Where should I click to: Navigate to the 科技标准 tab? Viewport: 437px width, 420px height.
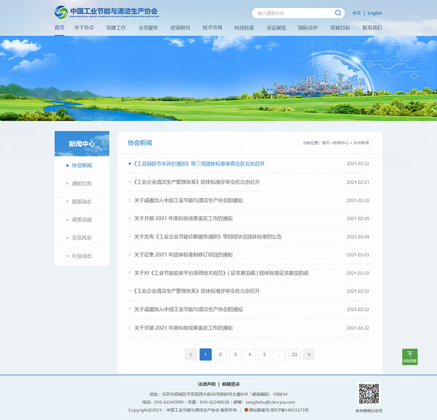[x=243, y=28]
